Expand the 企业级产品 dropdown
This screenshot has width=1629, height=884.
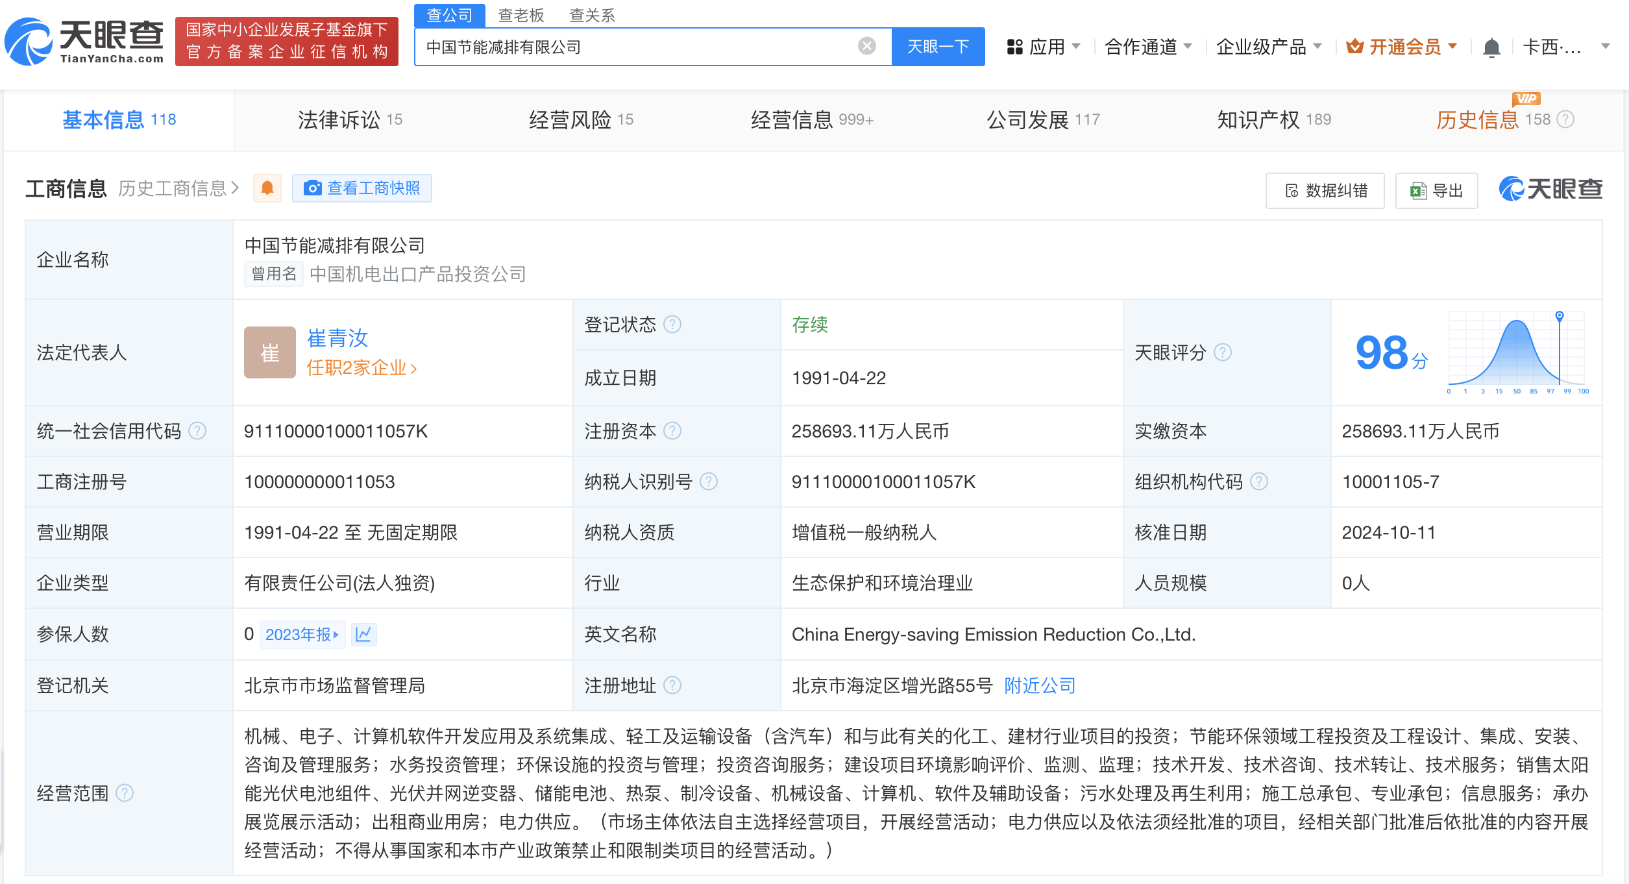tap(1269, 47)
